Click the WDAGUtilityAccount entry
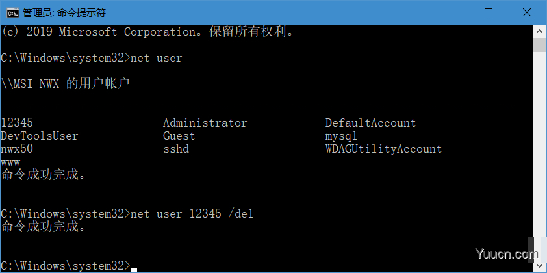The image size is (547, 273). pyautogui.click(x=383, y=149)
